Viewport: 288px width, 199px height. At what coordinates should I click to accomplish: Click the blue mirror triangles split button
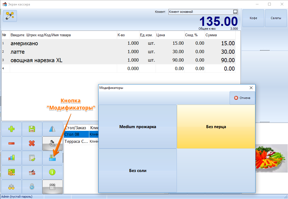(x=52, y=129)
